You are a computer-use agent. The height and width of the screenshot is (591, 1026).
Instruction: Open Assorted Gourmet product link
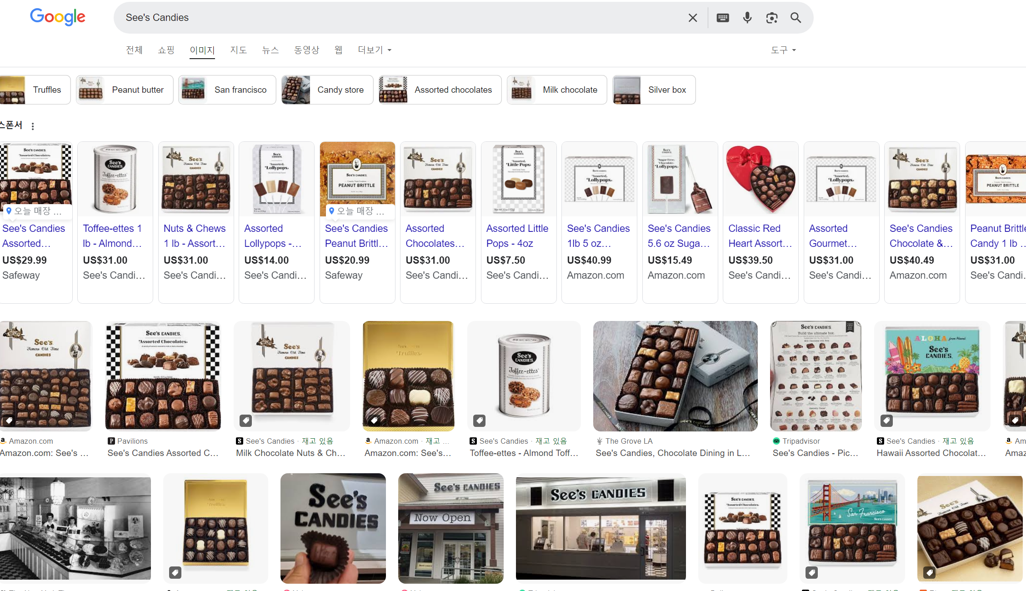pyautogui.click(x=833, y=236)
